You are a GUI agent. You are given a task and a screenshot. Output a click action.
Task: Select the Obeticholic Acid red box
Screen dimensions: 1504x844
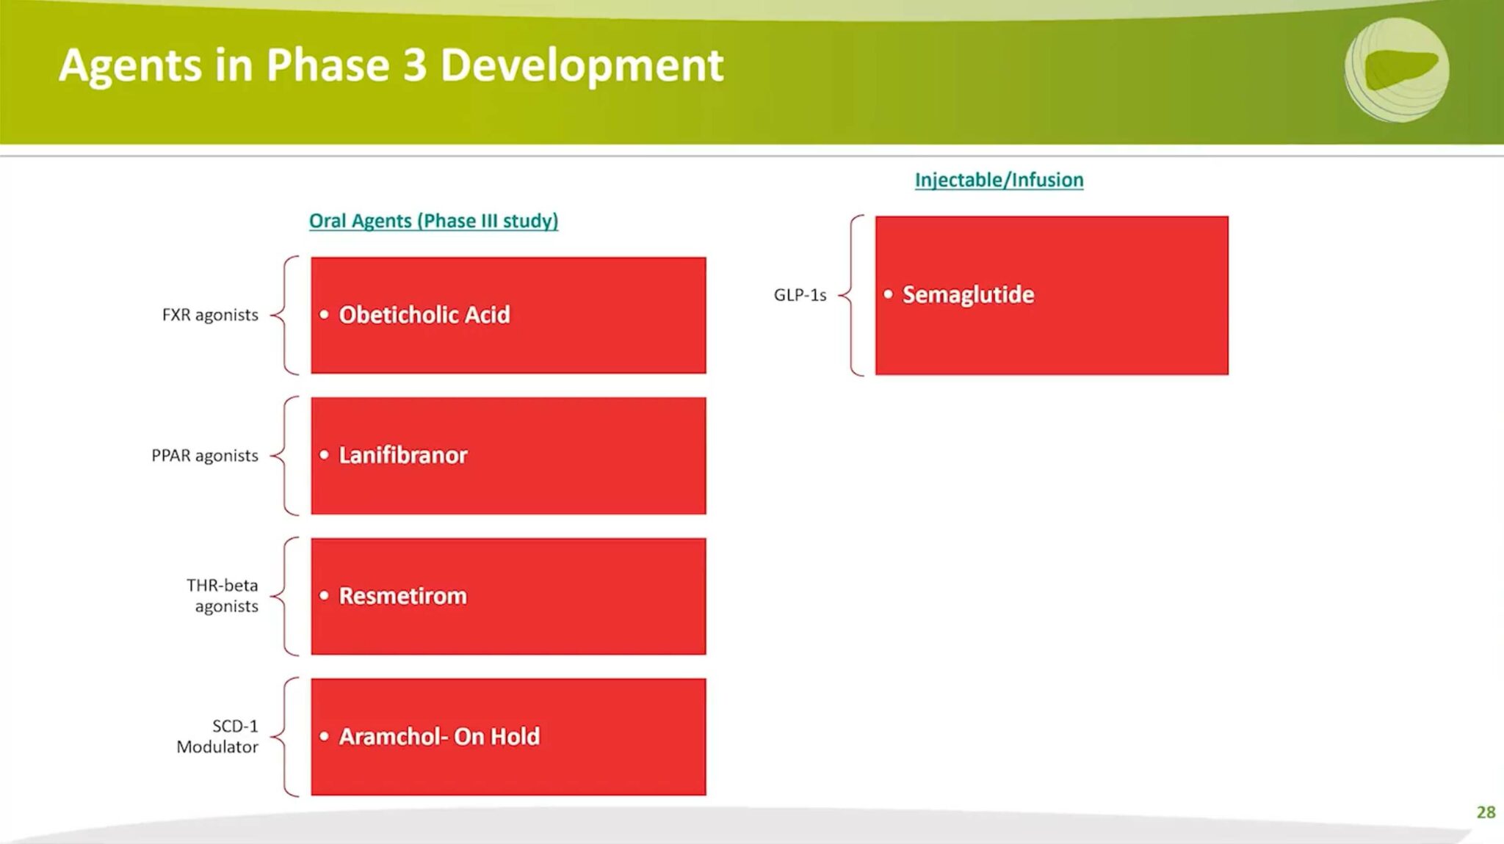tap(508, 315)
